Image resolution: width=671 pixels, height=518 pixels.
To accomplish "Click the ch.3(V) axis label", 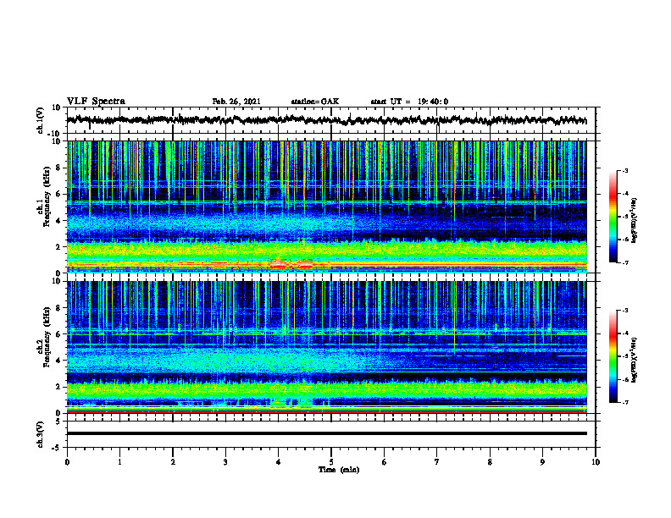I will click(x=41, y=434).
